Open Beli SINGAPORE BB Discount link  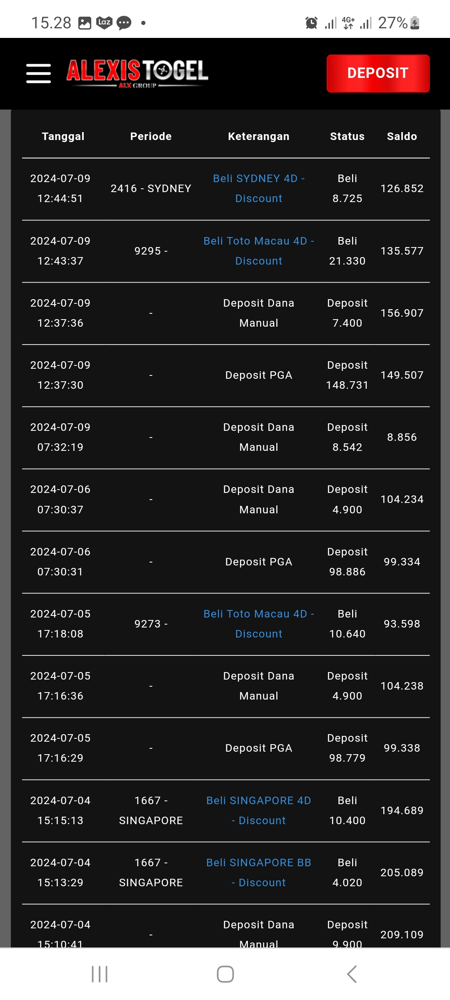(259, 872)
